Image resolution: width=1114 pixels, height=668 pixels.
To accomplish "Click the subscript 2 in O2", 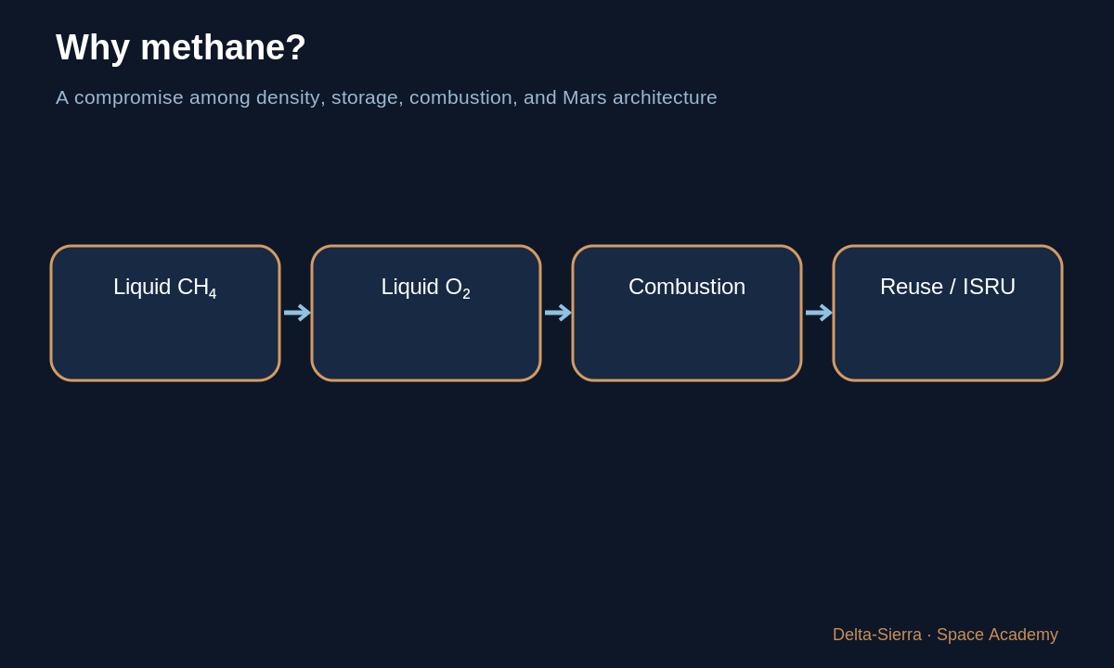I will tap(466, 295).
